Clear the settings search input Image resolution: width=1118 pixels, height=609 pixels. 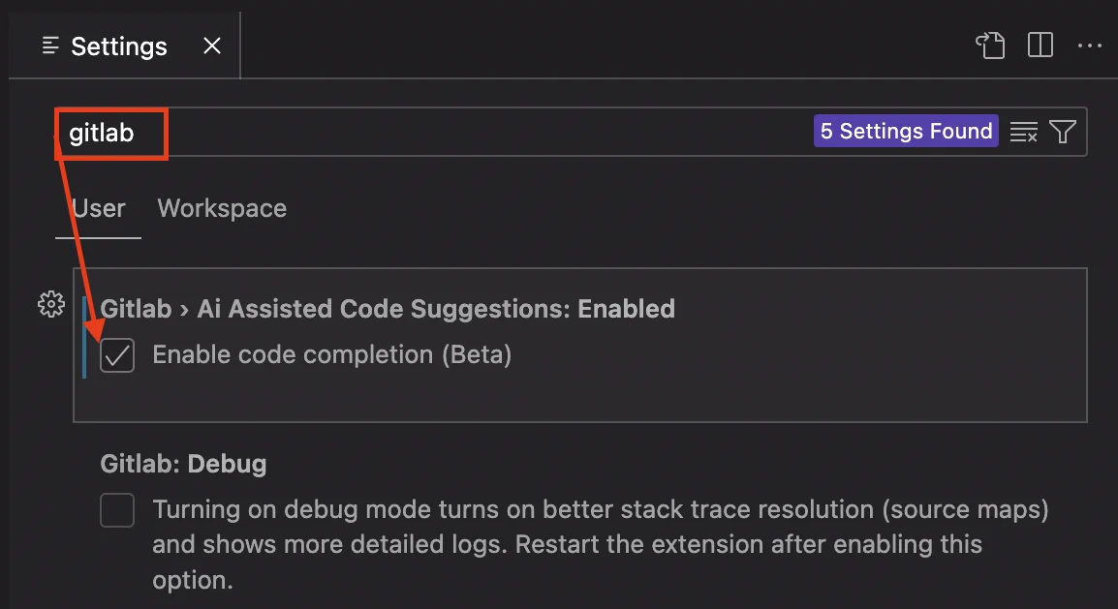pos(1023,132)
